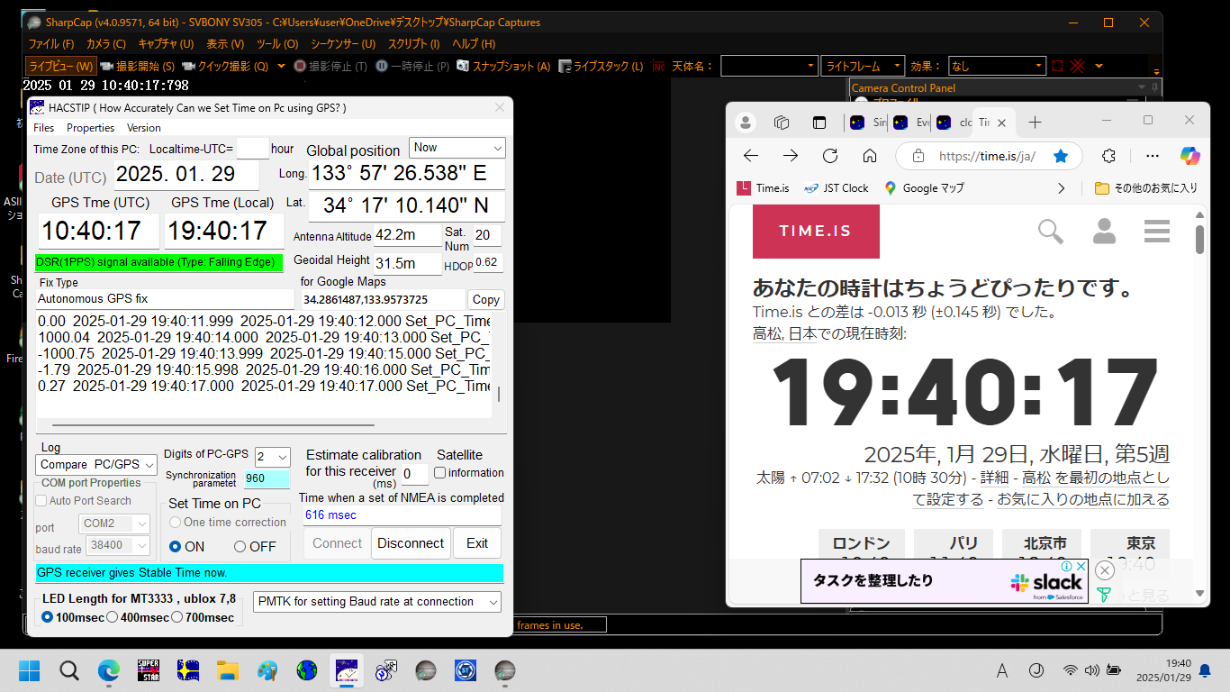Screen dimensions: 1230x692
Task: Select the OFF radio for Set Time on PC
Action: coord(240,546)
